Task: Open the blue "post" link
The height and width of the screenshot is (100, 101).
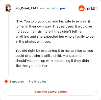Action: (63, 8)
